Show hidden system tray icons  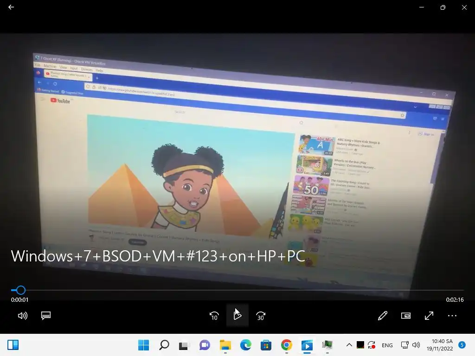349,345
